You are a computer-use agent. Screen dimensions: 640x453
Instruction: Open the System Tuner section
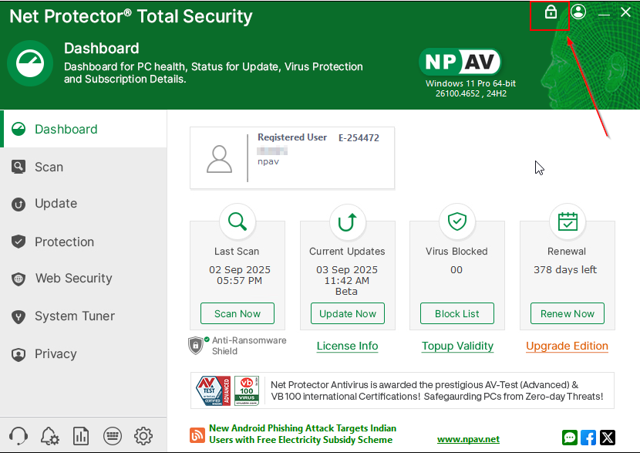[74, 316]
